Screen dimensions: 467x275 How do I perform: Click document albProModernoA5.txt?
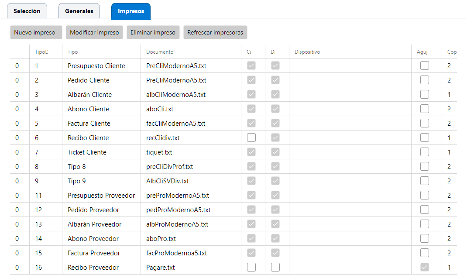coord(177,224)
